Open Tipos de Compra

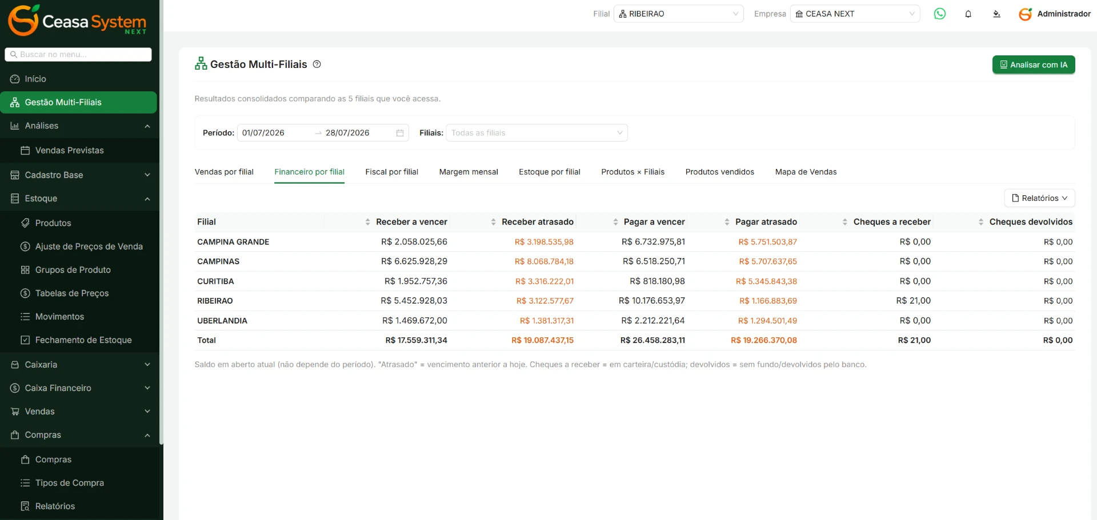[79, 482]
